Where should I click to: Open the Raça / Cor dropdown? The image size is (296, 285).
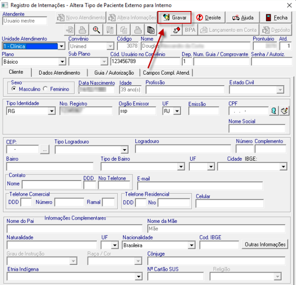point(138,261)
